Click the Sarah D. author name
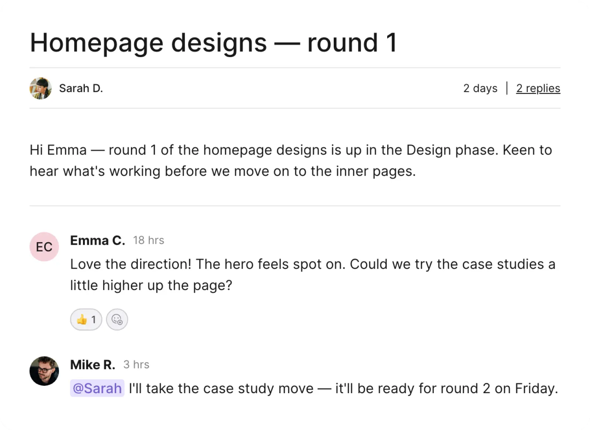The width and height of the screenshot is (590, 430). [81, 88]
